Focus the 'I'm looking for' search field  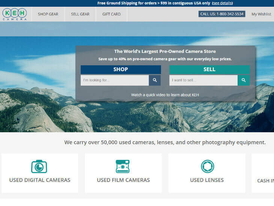[114, 80]
